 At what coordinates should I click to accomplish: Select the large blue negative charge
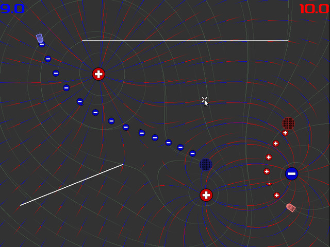pyautogui.click(x=292, y=173)
